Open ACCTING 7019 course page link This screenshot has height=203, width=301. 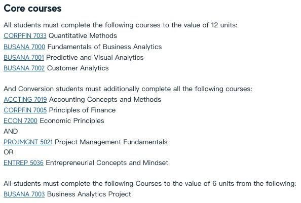click(x=25, y=100)
